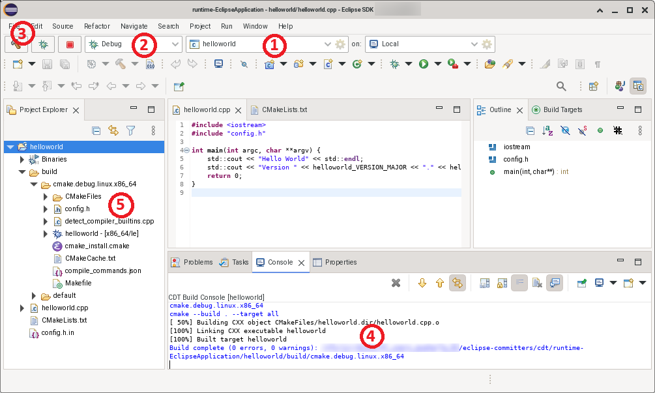Select CMakeCache.txt file

point(90,259)
